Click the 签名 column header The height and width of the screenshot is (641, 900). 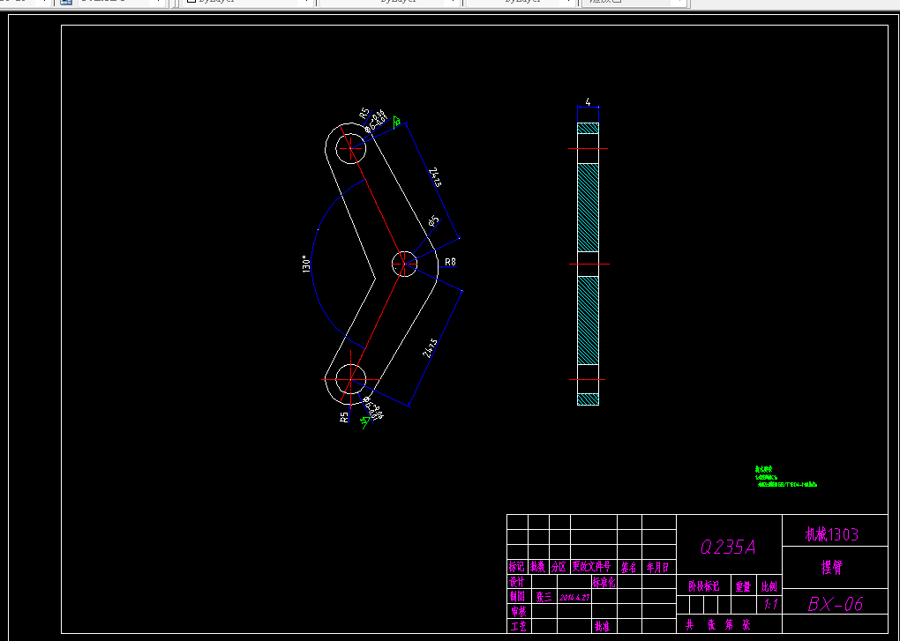point(629,567)
